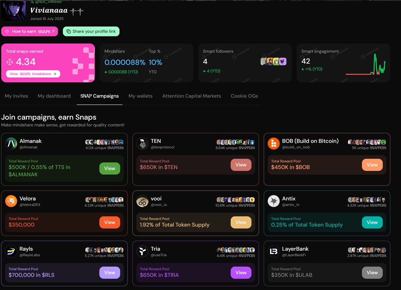The image size is (401, 290).
Task: Click the 8.64K unique SNAPPERS text
Action: [235, 148]
